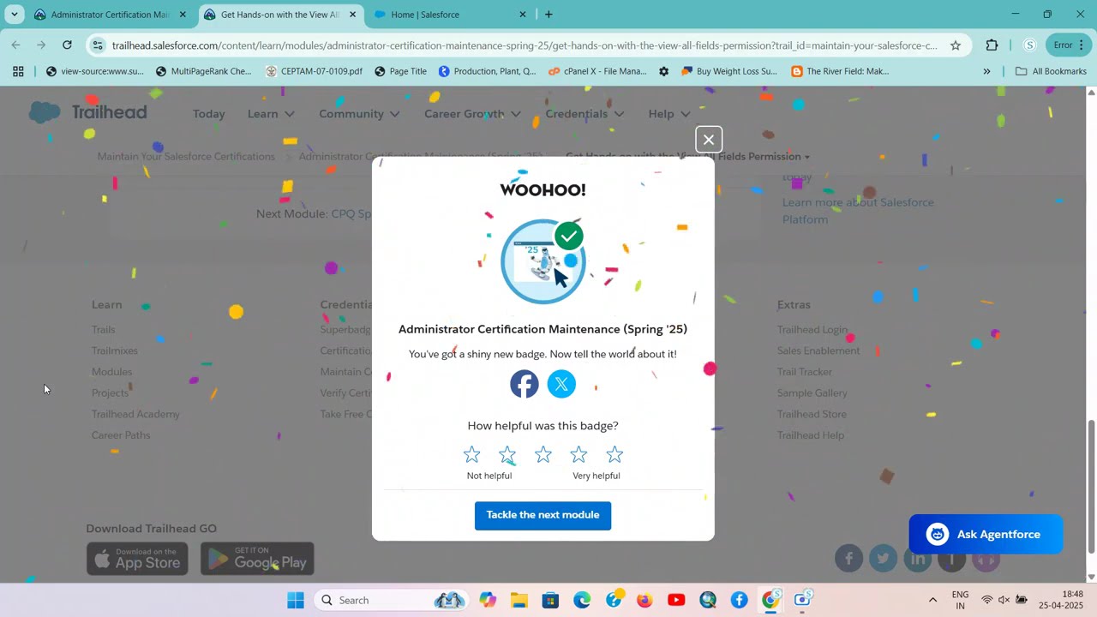Viewport: 1097px width, 617px height.
Task: Reload the page in Chrome
Action: pyautogui.click(x=67, y=45)
